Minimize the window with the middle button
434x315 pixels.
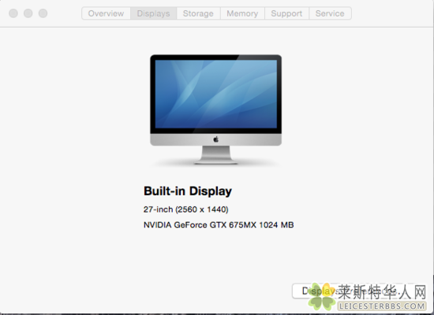click(28, 13)
